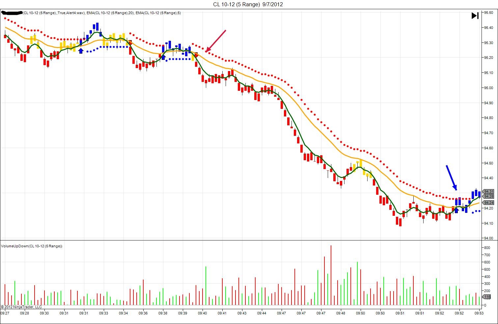This screenshot has height=324, width=498.
Task: Click the 09:27 time axis label
Action: coord(5,313)
